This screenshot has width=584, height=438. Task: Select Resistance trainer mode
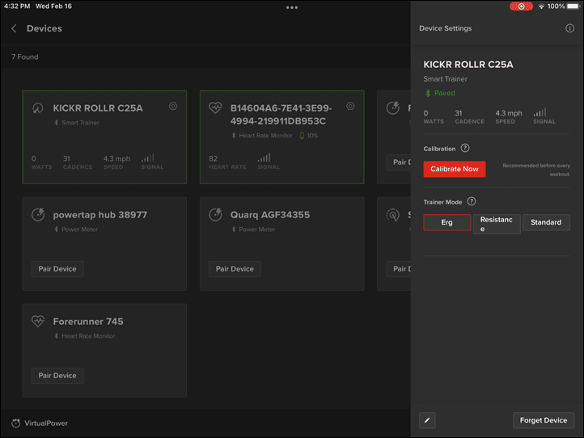click(x=497, y=224)
